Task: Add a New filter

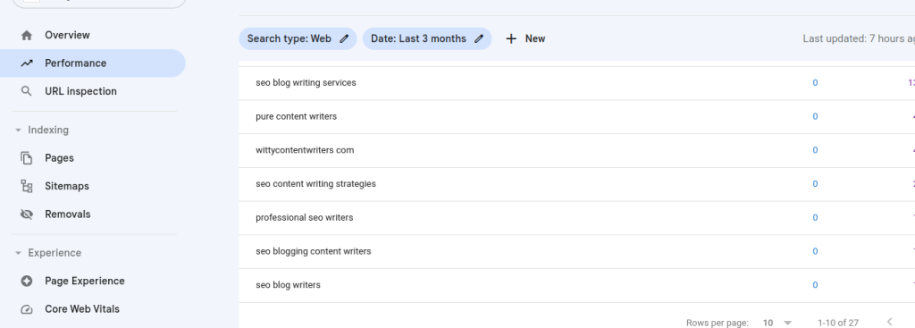Action: click(525, 38)
